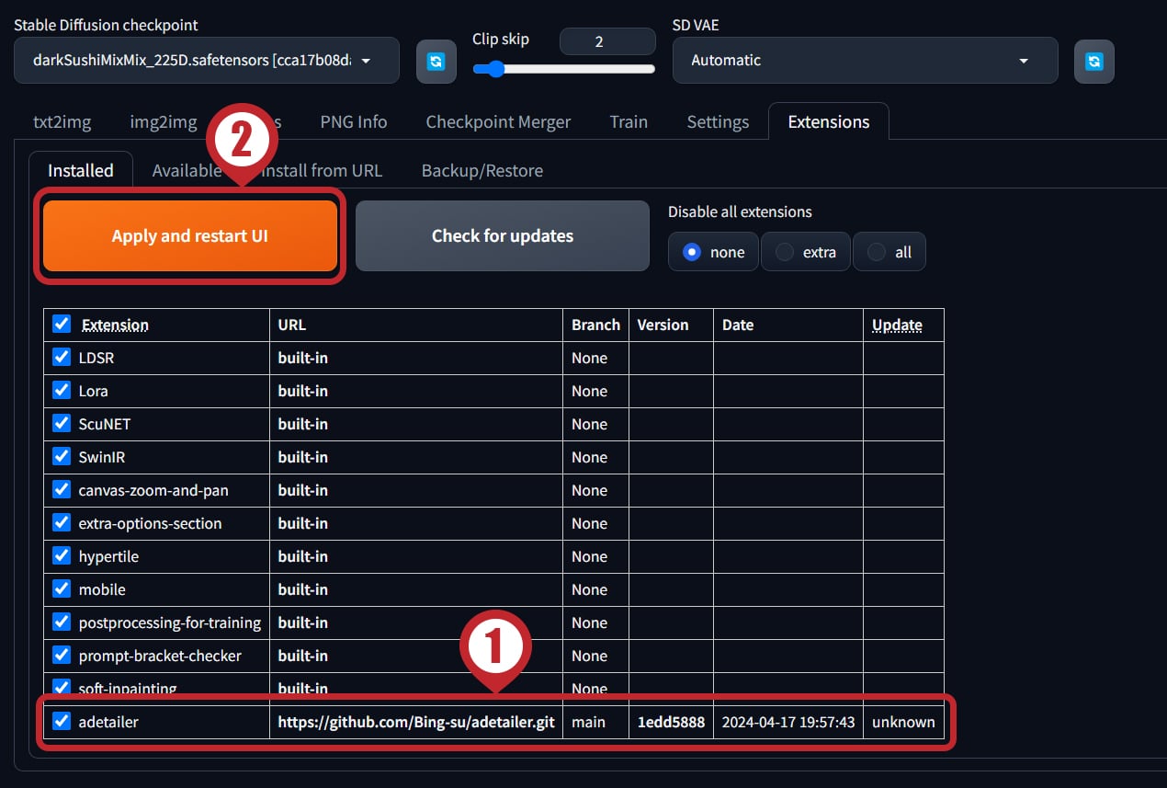The image size is (1167, 788).
Task: Refresh the SD VAE list
Action: coord(1094,62)
